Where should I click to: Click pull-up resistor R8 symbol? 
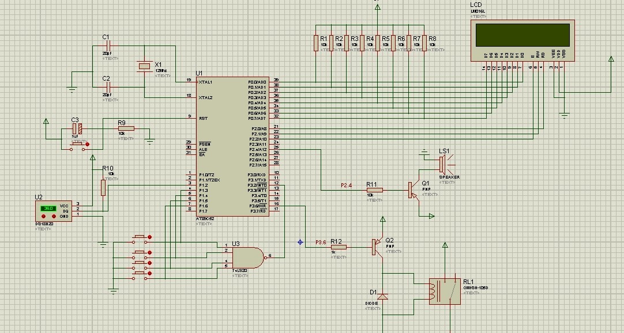(x=424, y=43)
